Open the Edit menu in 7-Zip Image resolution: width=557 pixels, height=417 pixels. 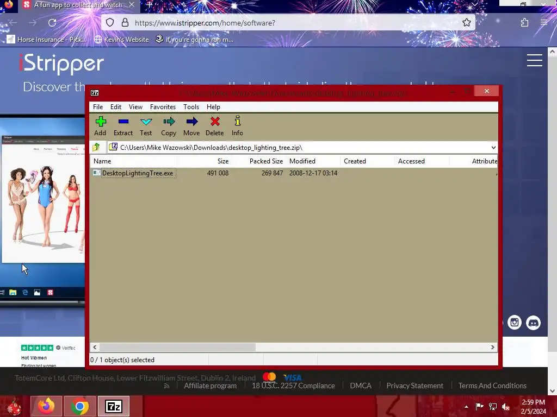coord(116,107)
